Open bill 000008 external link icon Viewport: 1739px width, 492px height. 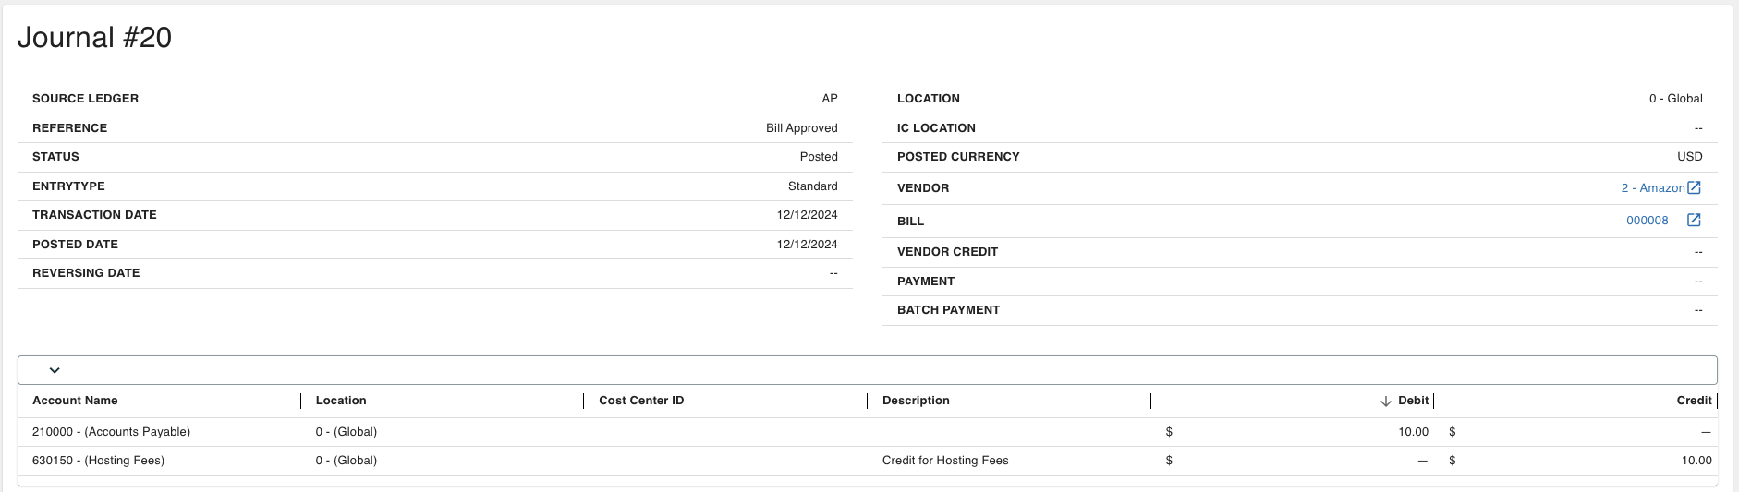(x=1694, y=220)
